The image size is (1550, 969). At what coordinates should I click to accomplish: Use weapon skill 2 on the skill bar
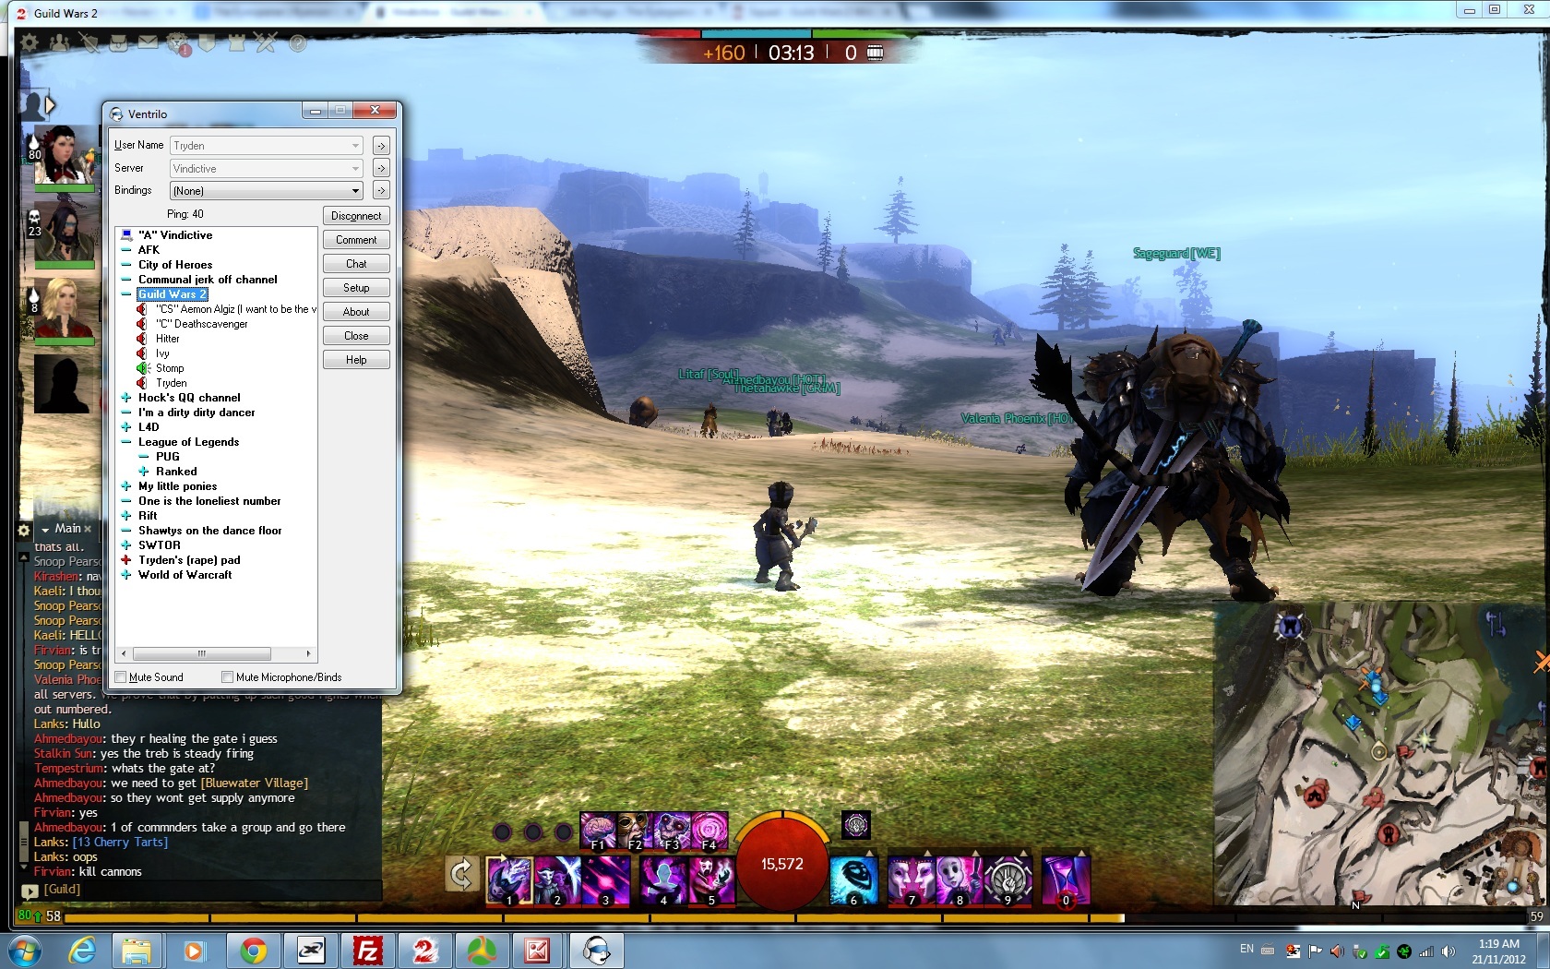click(557, 880)
